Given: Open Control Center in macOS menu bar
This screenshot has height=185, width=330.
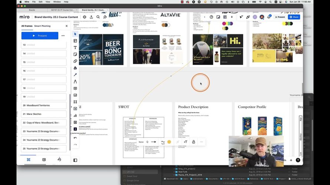Looking at the screenshot, I should pyautogui.click(x=281, y=2).
